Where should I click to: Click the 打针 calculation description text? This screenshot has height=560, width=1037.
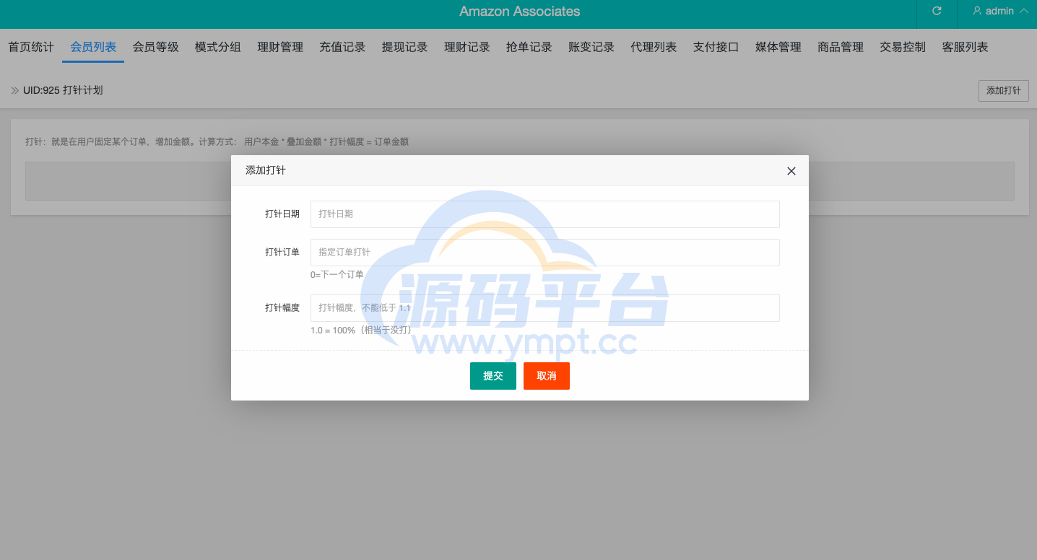pos(217,142)
